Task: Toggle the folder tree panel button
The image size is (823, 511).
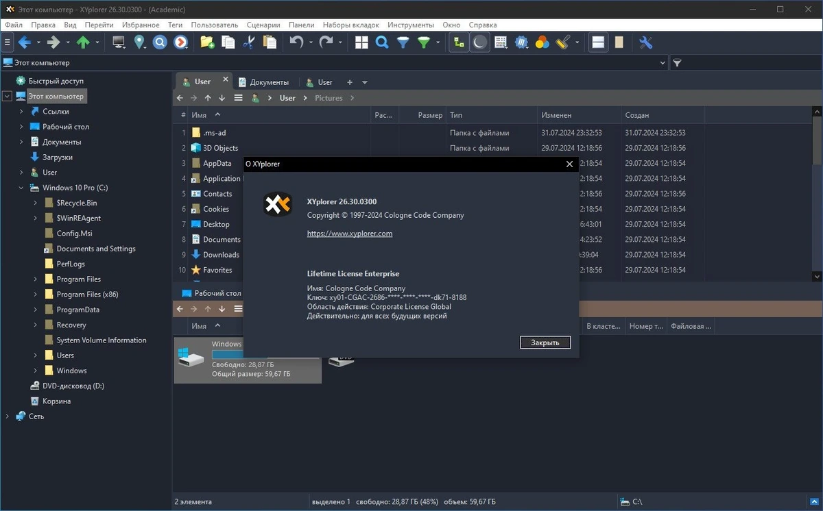Action: (458, 42)
